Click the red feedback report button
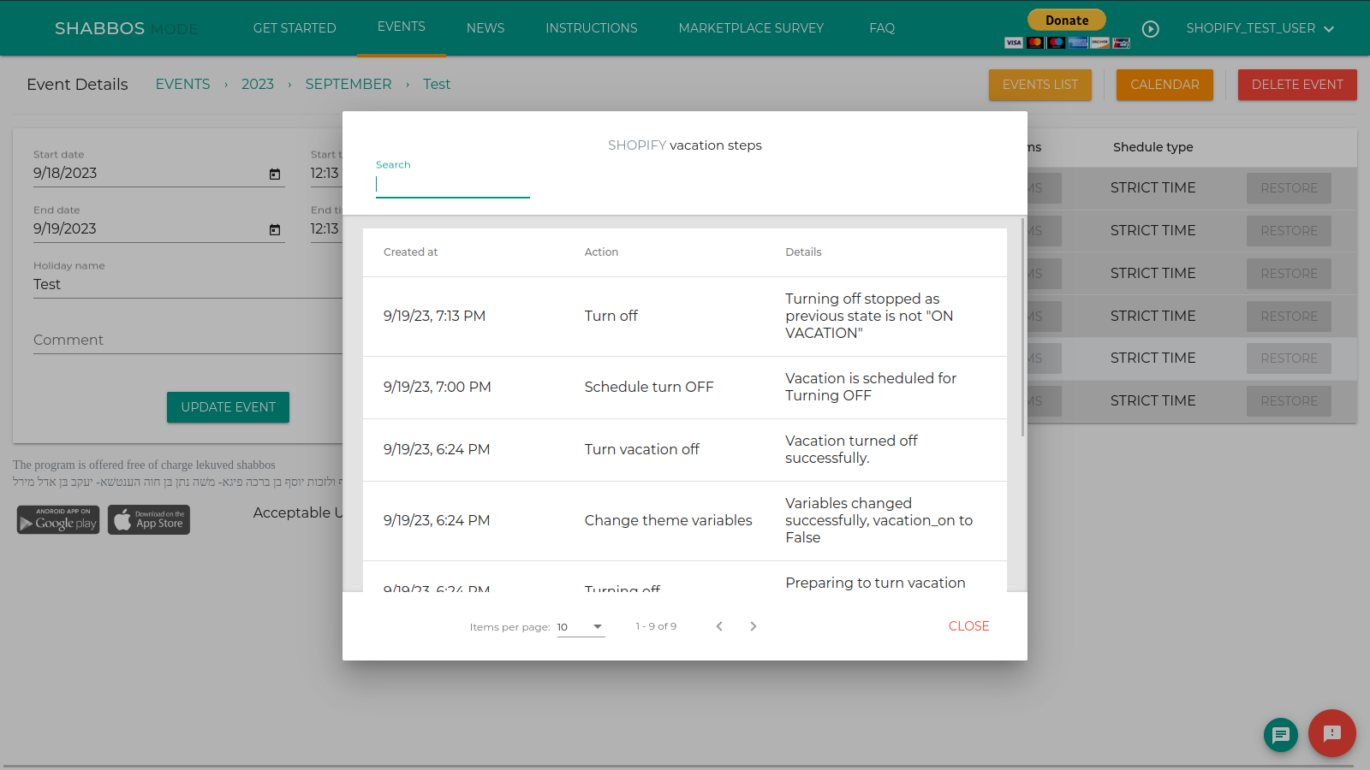This screenshot has height=770, width=1370. point(1331,733)
